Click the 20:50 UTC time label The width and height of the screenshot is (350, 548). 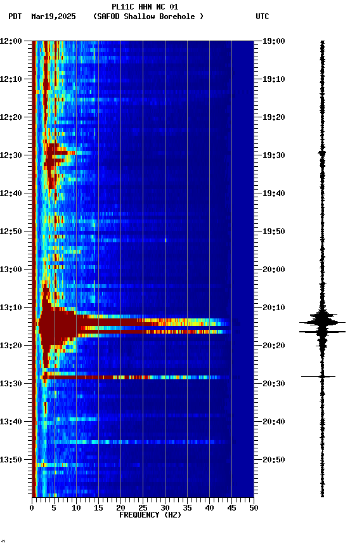274,460
